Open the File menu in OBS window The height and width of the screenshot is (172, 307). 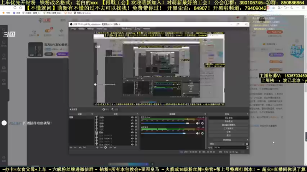[73, 29]
